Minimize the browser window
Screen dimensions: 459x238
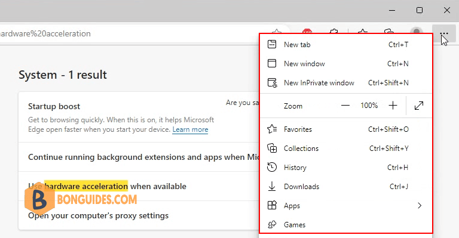coord(392,10)
